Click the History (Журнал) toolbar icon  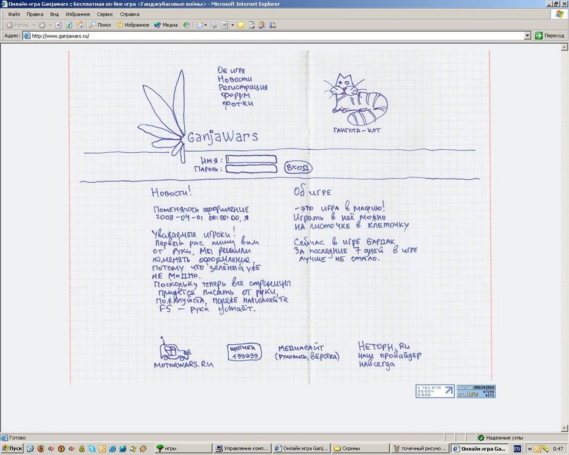point(186,25)
